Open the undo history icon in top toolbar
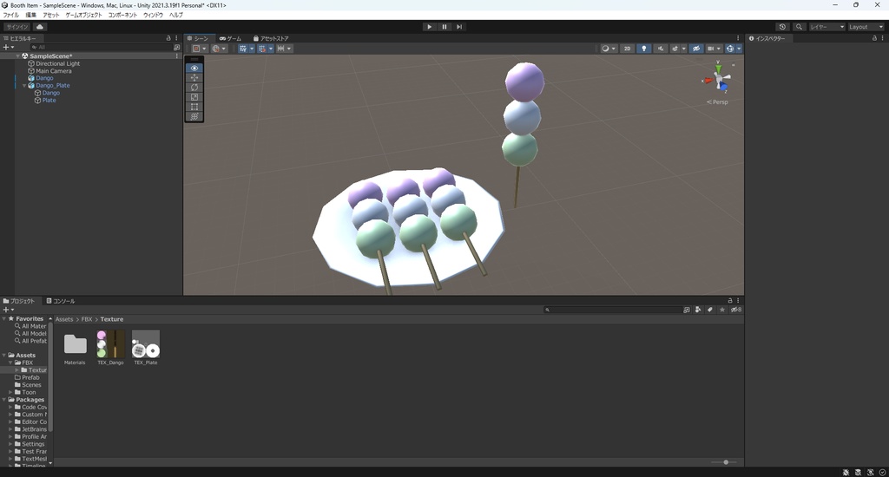 coord(782,27)
